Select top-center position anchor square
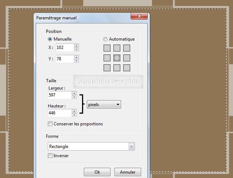 point(117,48)
